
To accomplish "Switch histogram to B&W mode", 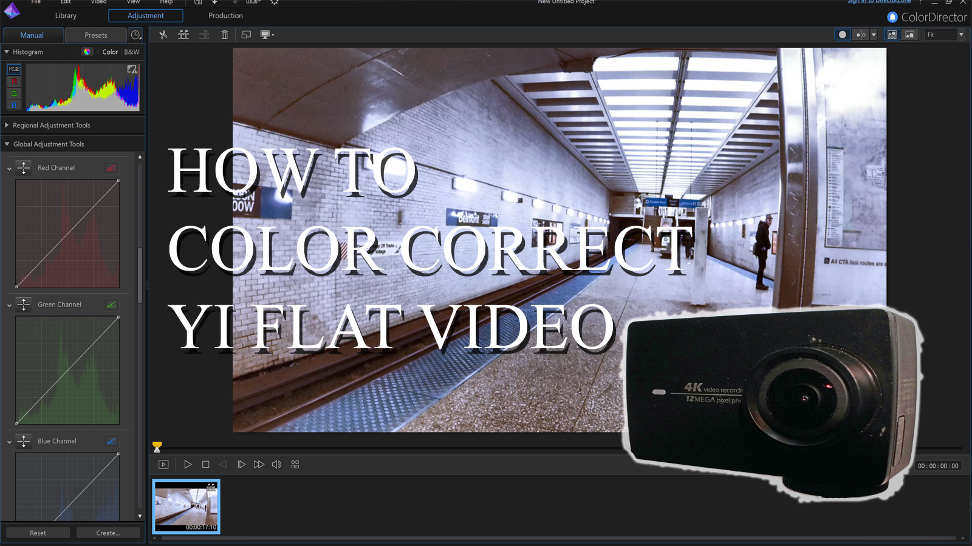I will (131, 52).
